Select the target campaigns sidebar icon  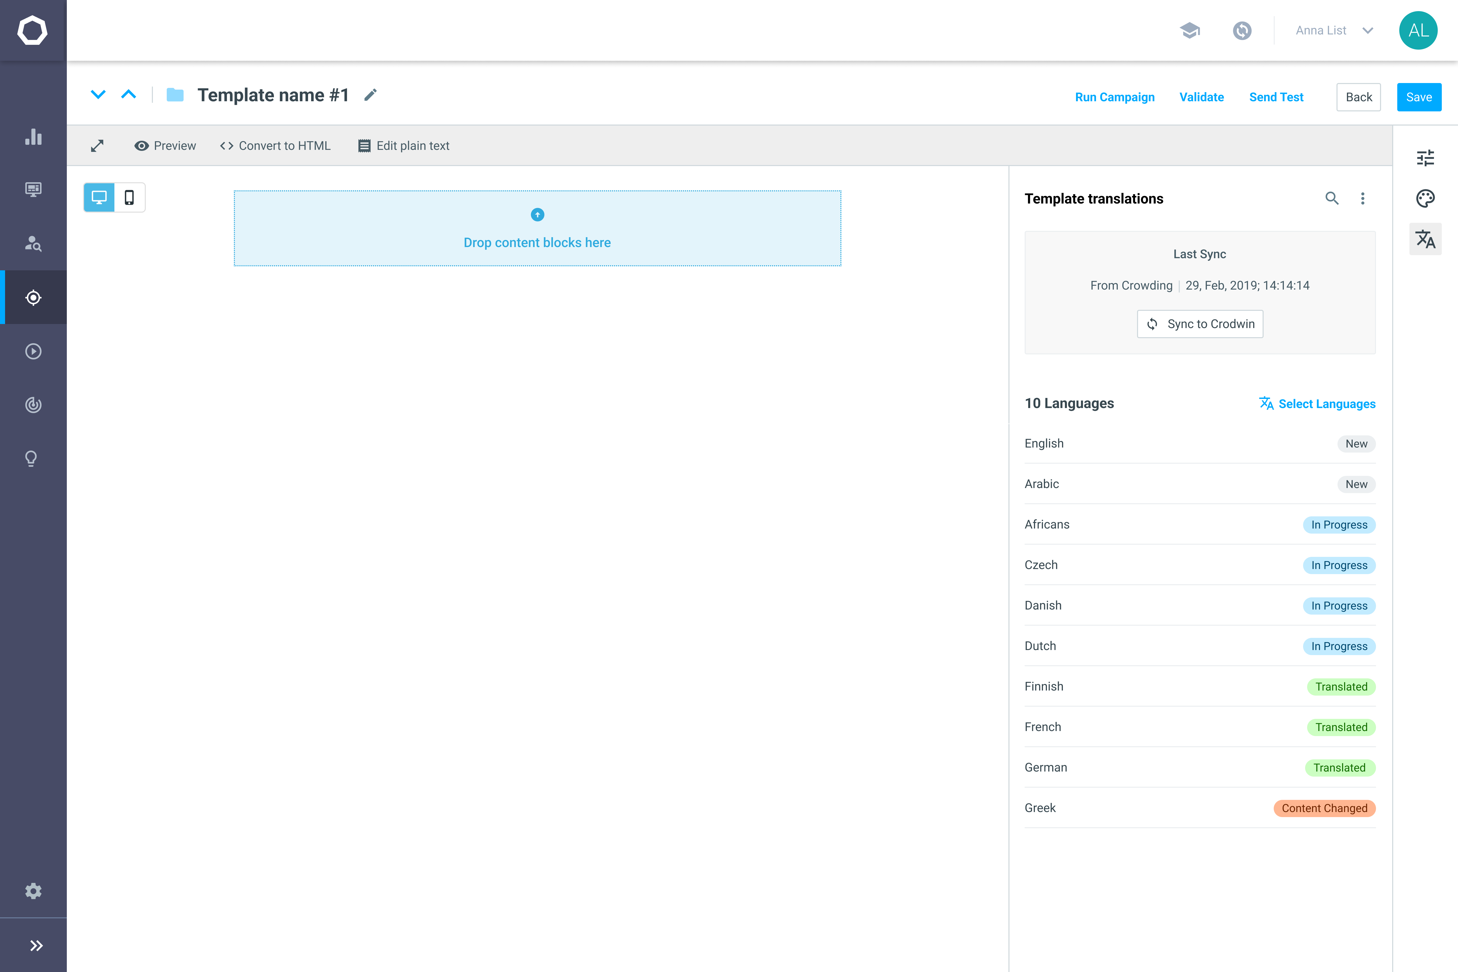coord(33,298)
